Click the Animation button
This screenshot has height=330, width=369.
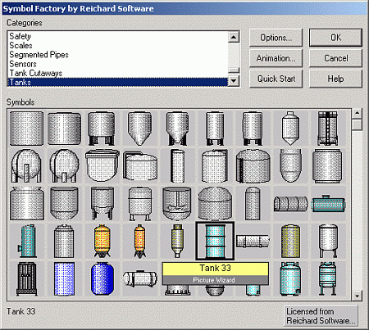[276, 58]
